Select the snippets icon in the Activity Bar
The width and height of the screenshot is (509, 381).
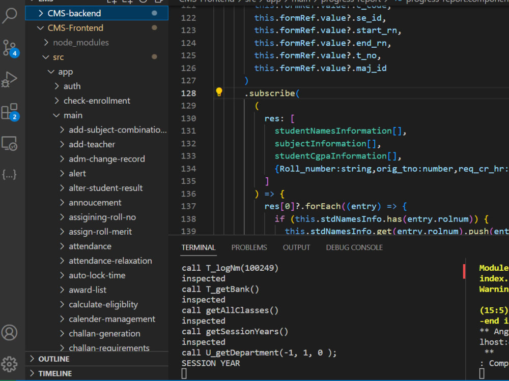pyautogui.click(x=10, y=174)
